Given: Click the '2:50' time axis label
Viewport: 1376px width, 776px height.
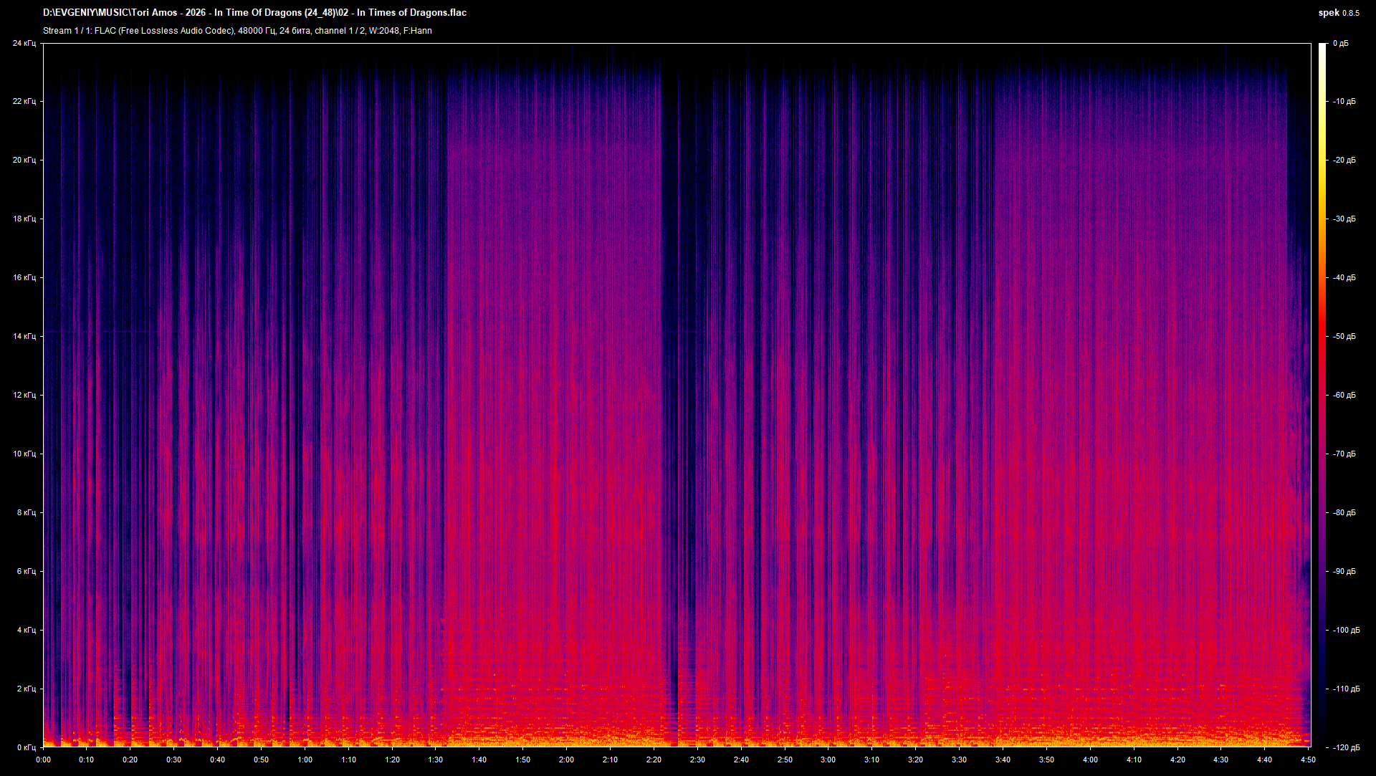Looking at the screenshot, I should (785, 760).
